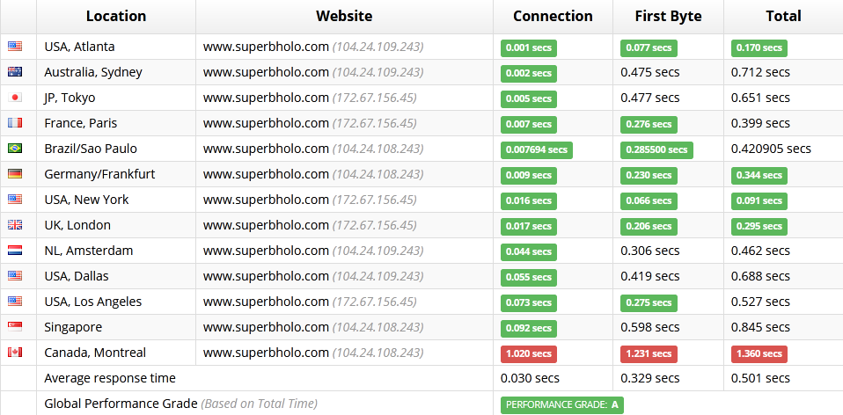843x415 pixels.
Task: Click the Brazil/Sao Paulo location cell
Action: click(x=116, y=149)
